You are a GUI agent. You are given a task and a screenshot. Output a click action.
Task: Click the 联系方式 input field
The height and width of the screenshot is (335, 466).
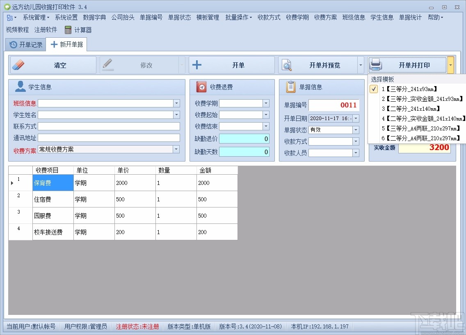[109, 126]
